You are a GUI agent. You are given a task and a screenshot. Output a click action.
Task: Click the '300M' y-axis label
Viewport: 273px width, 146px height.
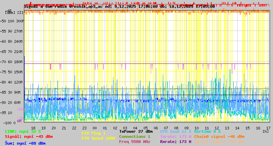(19, 21)
